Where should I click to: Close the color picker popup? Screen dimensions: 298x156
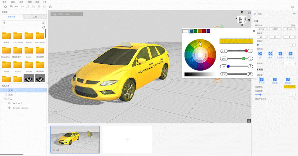[254, 31]
